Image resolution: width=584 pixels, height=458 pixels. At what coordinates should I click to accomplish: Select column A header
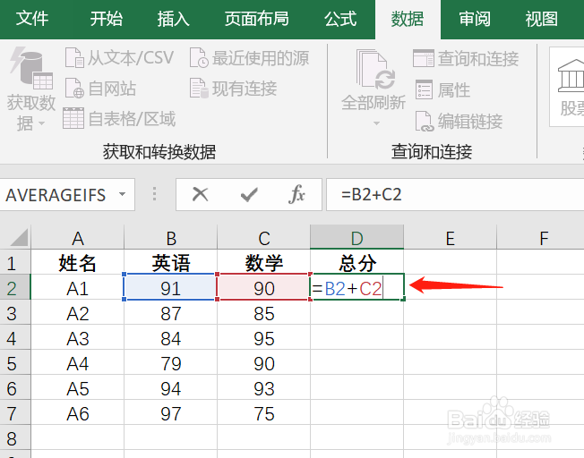click(x=77, y=238)
